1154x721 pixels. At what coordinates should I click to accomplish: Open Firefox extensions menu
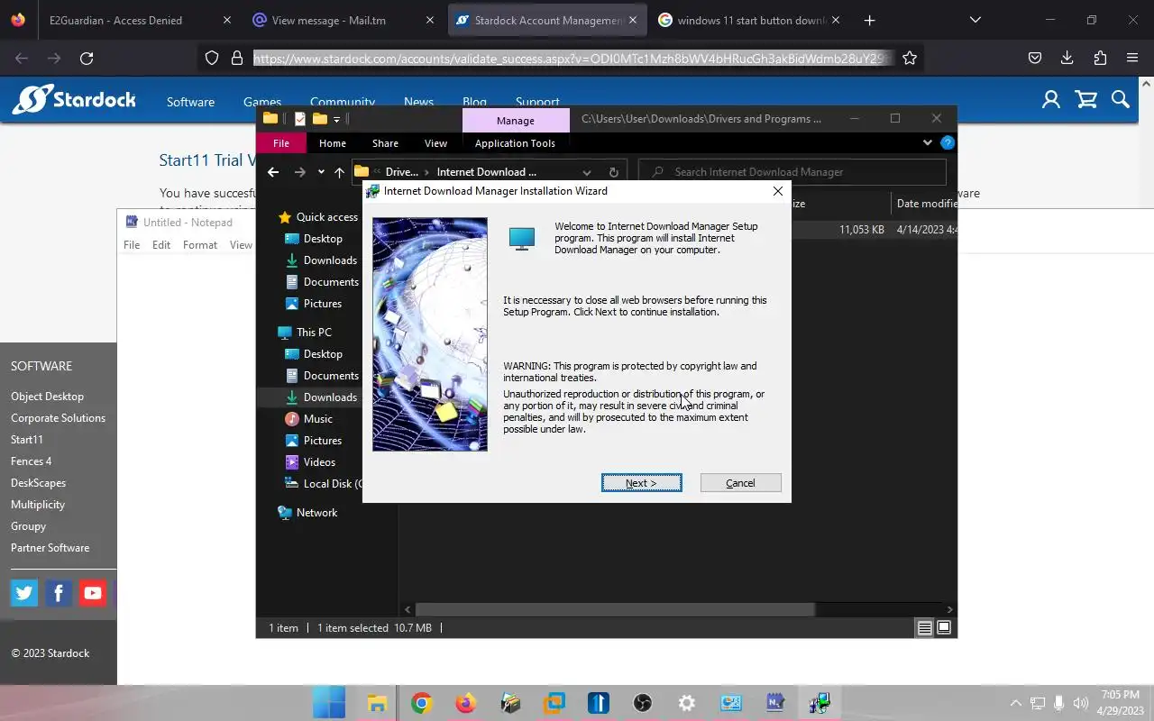1100,59
